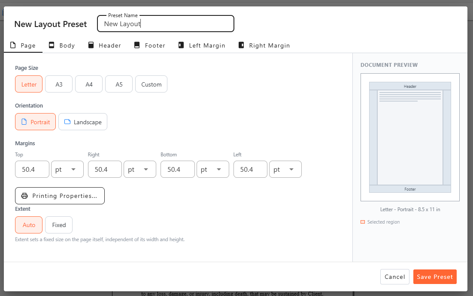Open the Right margin unit dropdown
This screenshot has width=473, height=296.
[x=140, y=169]
